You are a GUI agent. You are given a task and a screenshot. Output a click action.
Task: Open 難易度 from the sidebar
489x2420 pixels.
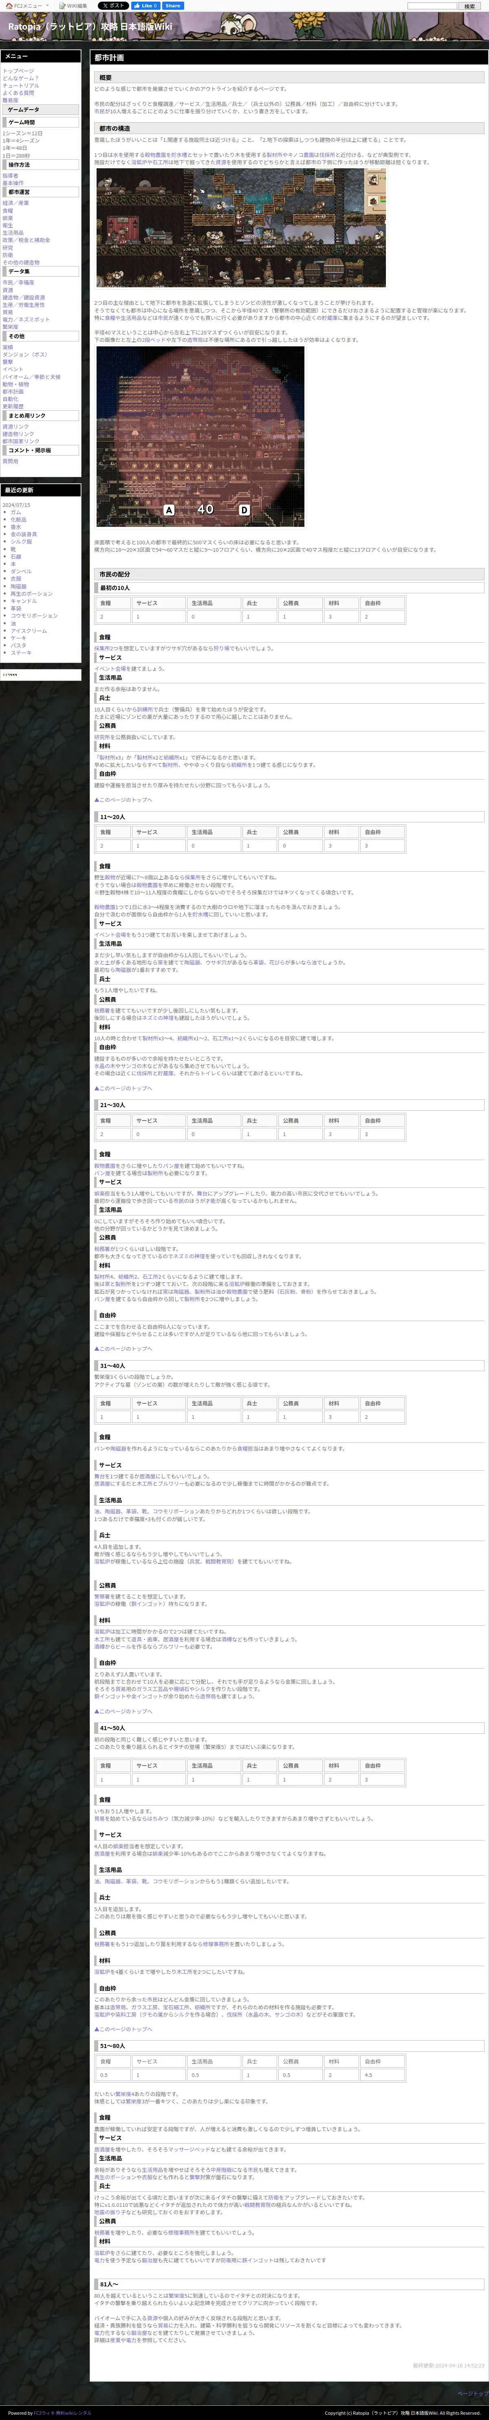pos(9,101)
